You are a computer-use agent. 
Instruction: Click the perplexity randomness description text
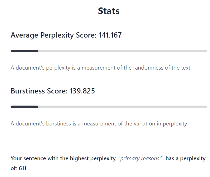pyautogui.click(x=100, y=68)
